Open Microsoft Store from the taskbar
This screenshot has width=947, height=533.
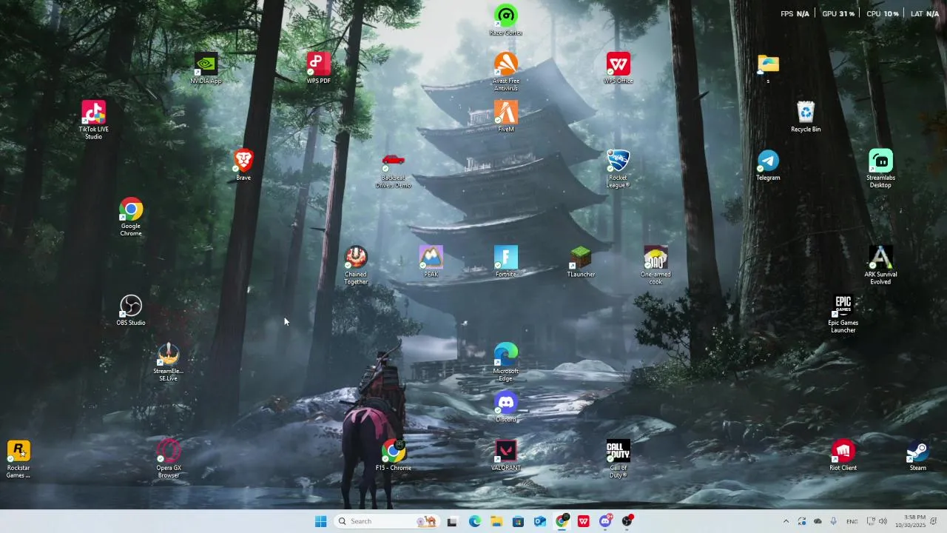518,521
